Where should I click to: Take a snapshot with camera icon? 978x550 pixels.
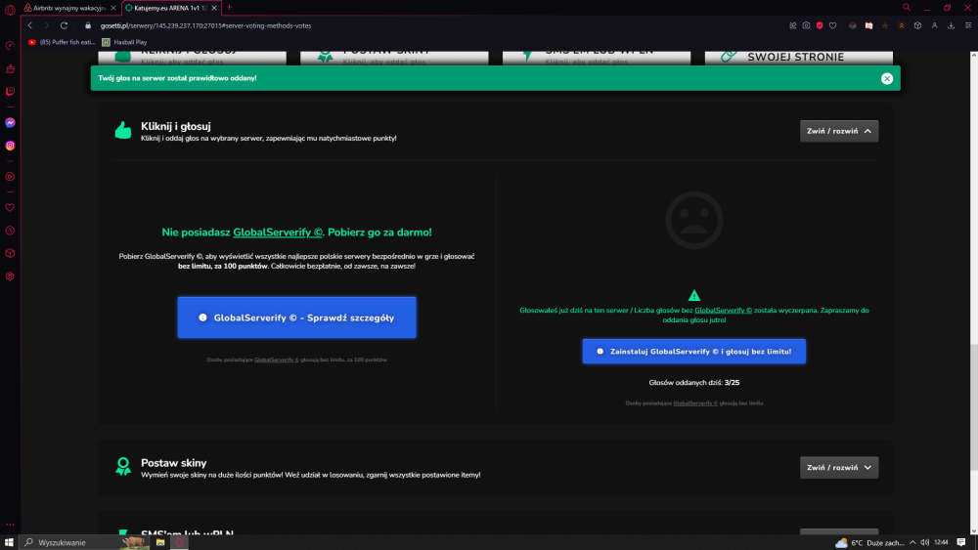point(807,25)
